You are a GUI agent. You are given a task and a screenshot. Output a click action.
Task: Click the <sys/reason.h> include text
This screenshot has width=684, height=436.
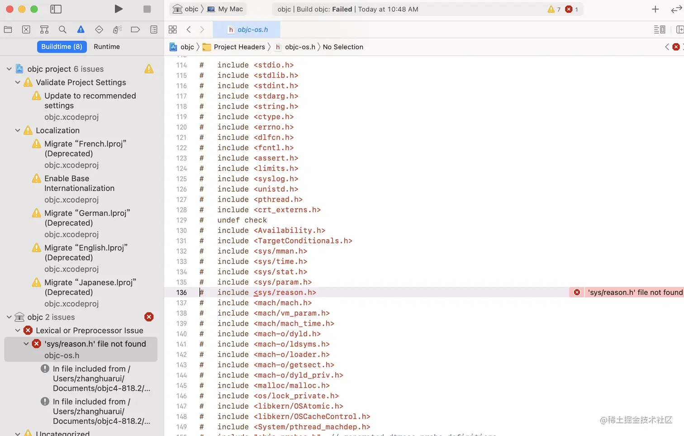(x=285, y=293)
